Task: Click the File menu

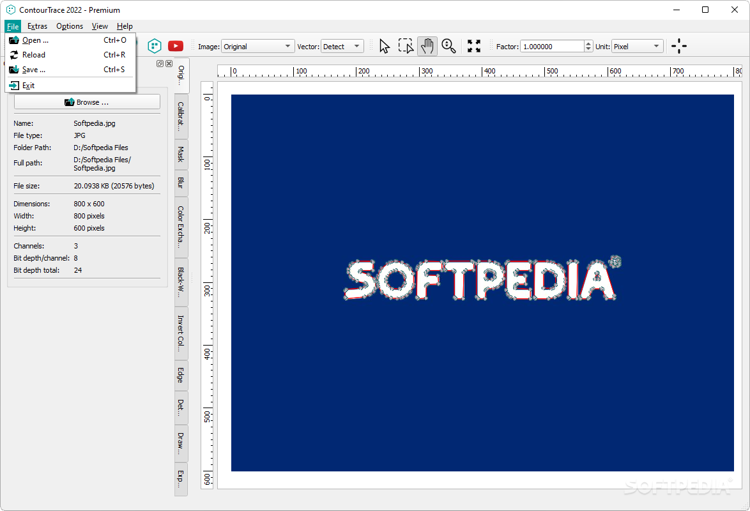Action: coord(12,26)
